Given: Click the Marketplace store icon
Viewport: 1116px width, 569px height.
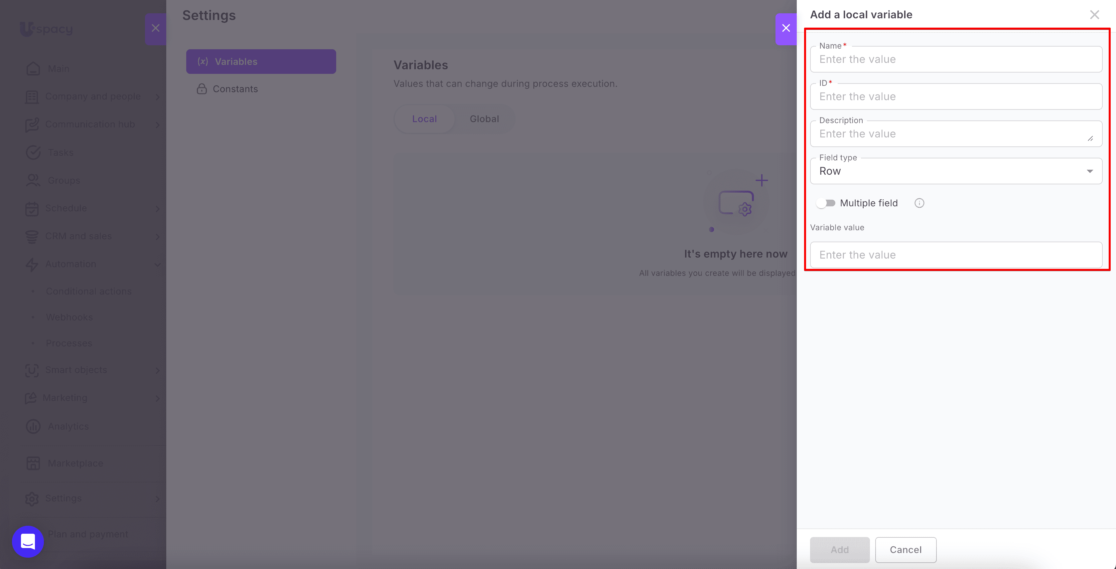Looking at the screenshot, I should 33,463.
